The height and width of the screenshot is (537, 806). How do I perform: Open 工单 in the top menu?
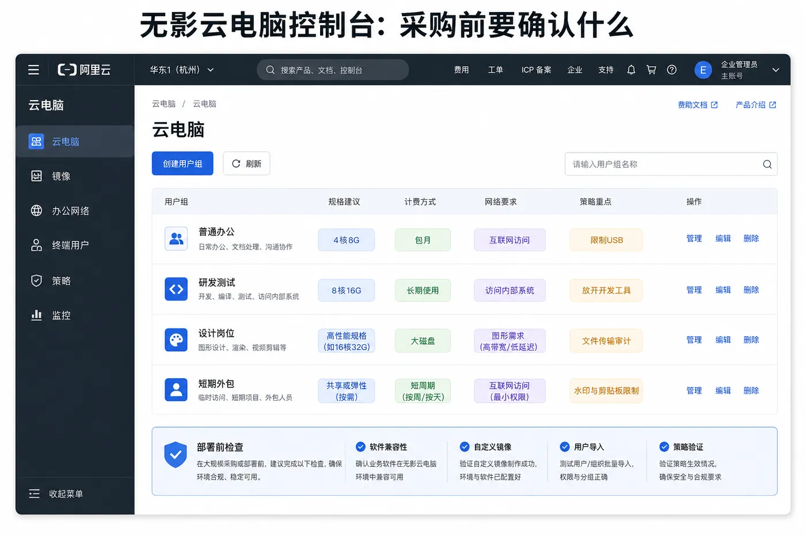tap(495, 70)
